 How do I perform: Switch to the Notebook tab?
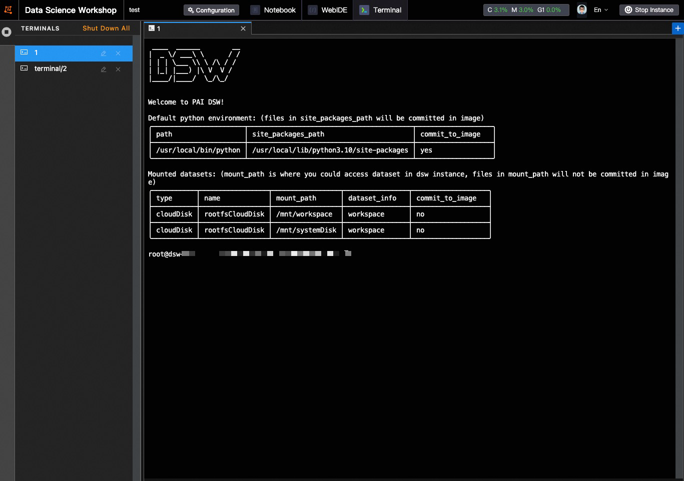[x=273, y=10]
